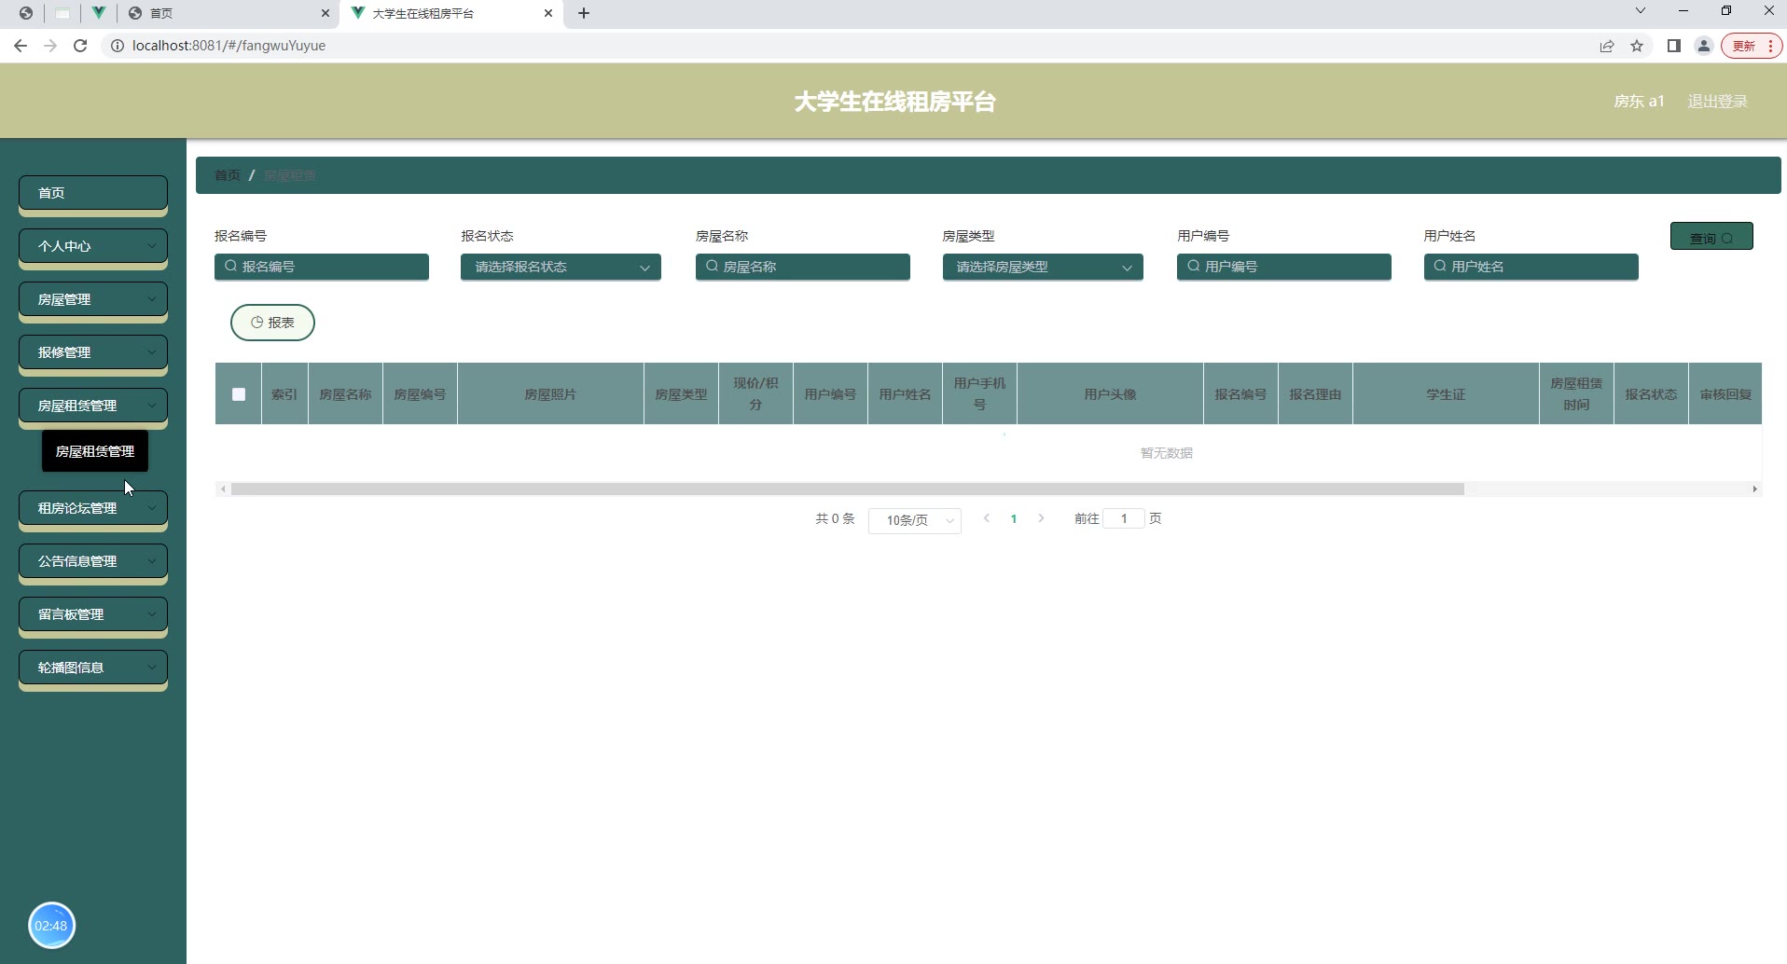Close the 首页 browser tab
The width and height of the screenshot is (1787, 964).
(326, 13)
